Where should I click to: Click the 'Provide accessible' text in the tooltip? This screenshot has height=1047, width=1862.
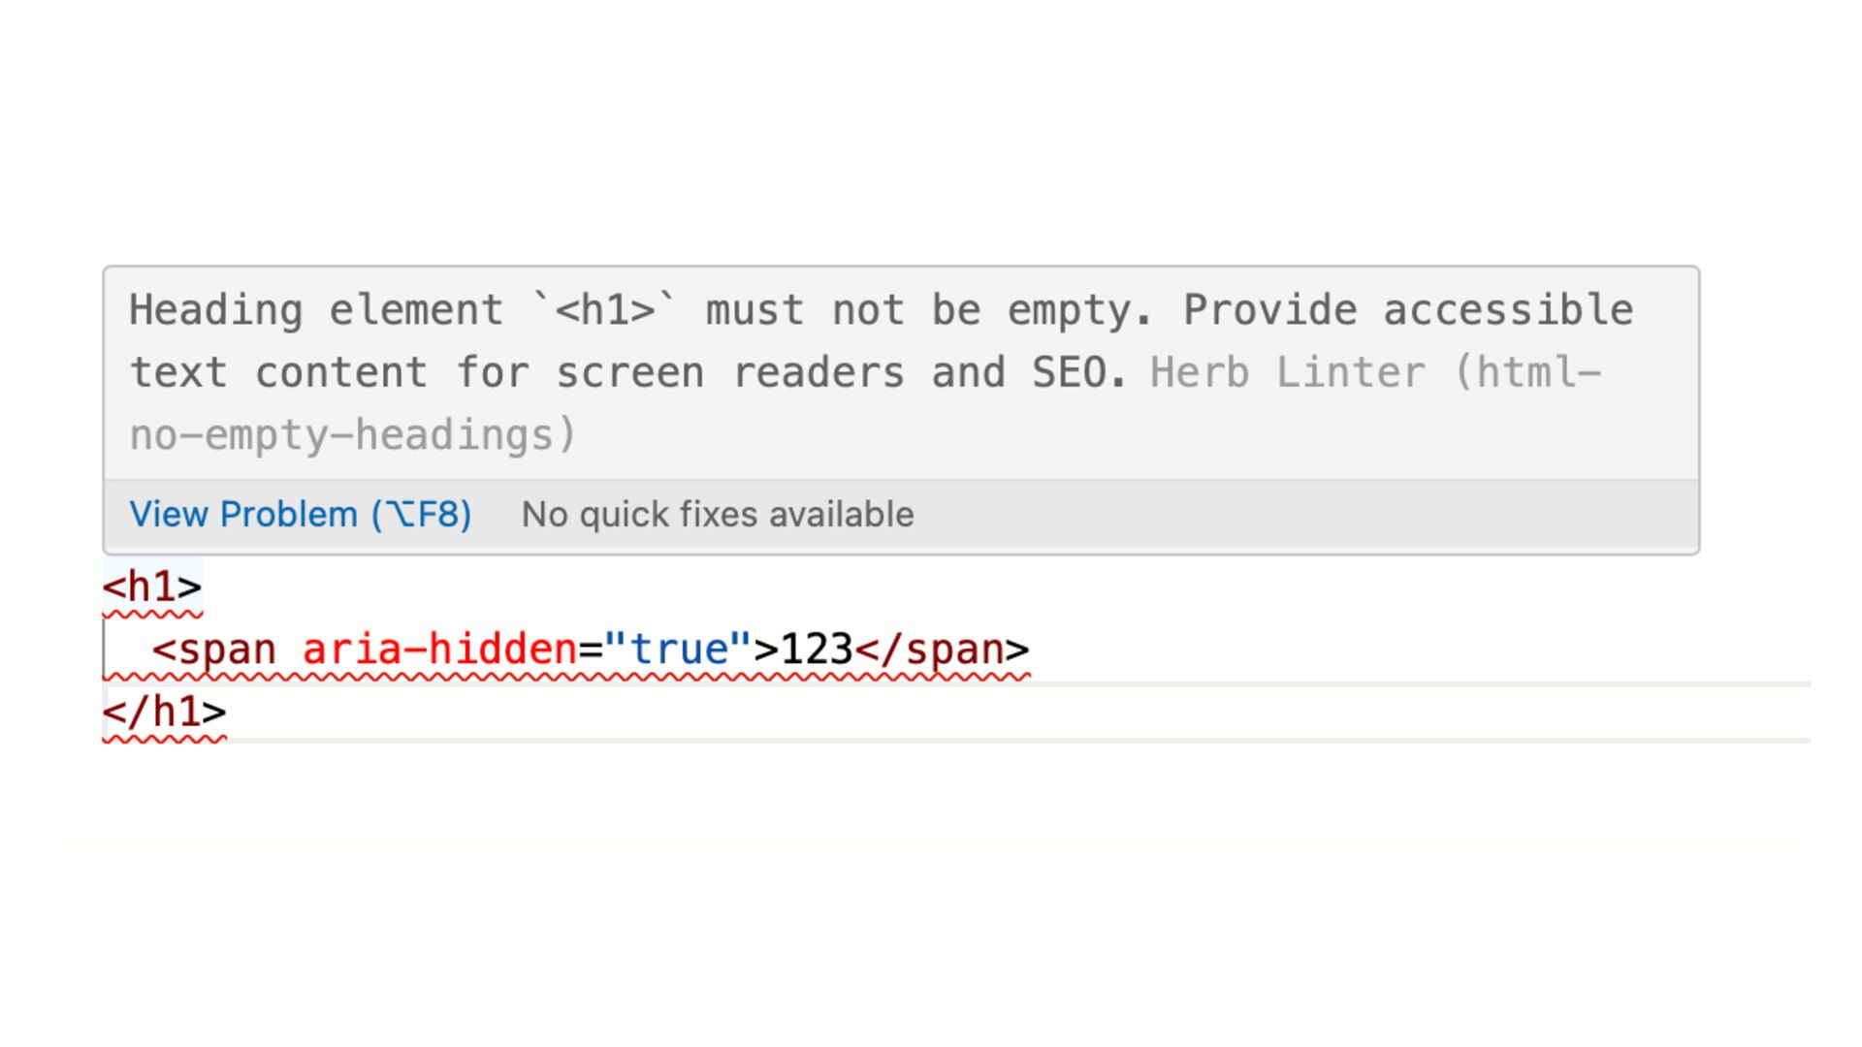click(x=1408, y=310)
